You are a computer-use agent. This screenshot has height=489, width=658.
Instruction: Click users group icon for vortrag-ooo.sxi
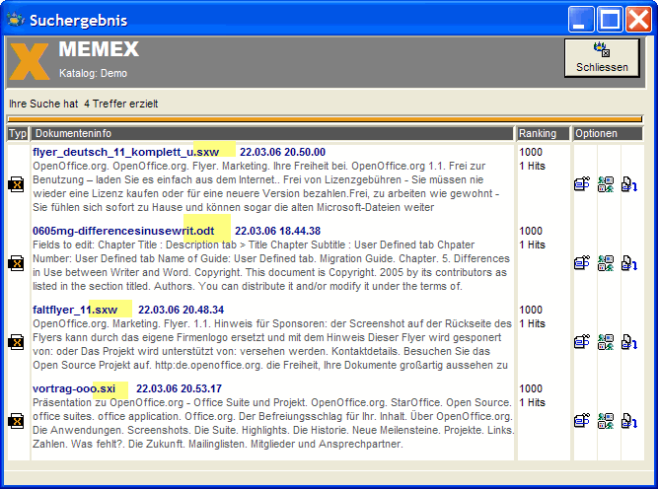[606, 421]
